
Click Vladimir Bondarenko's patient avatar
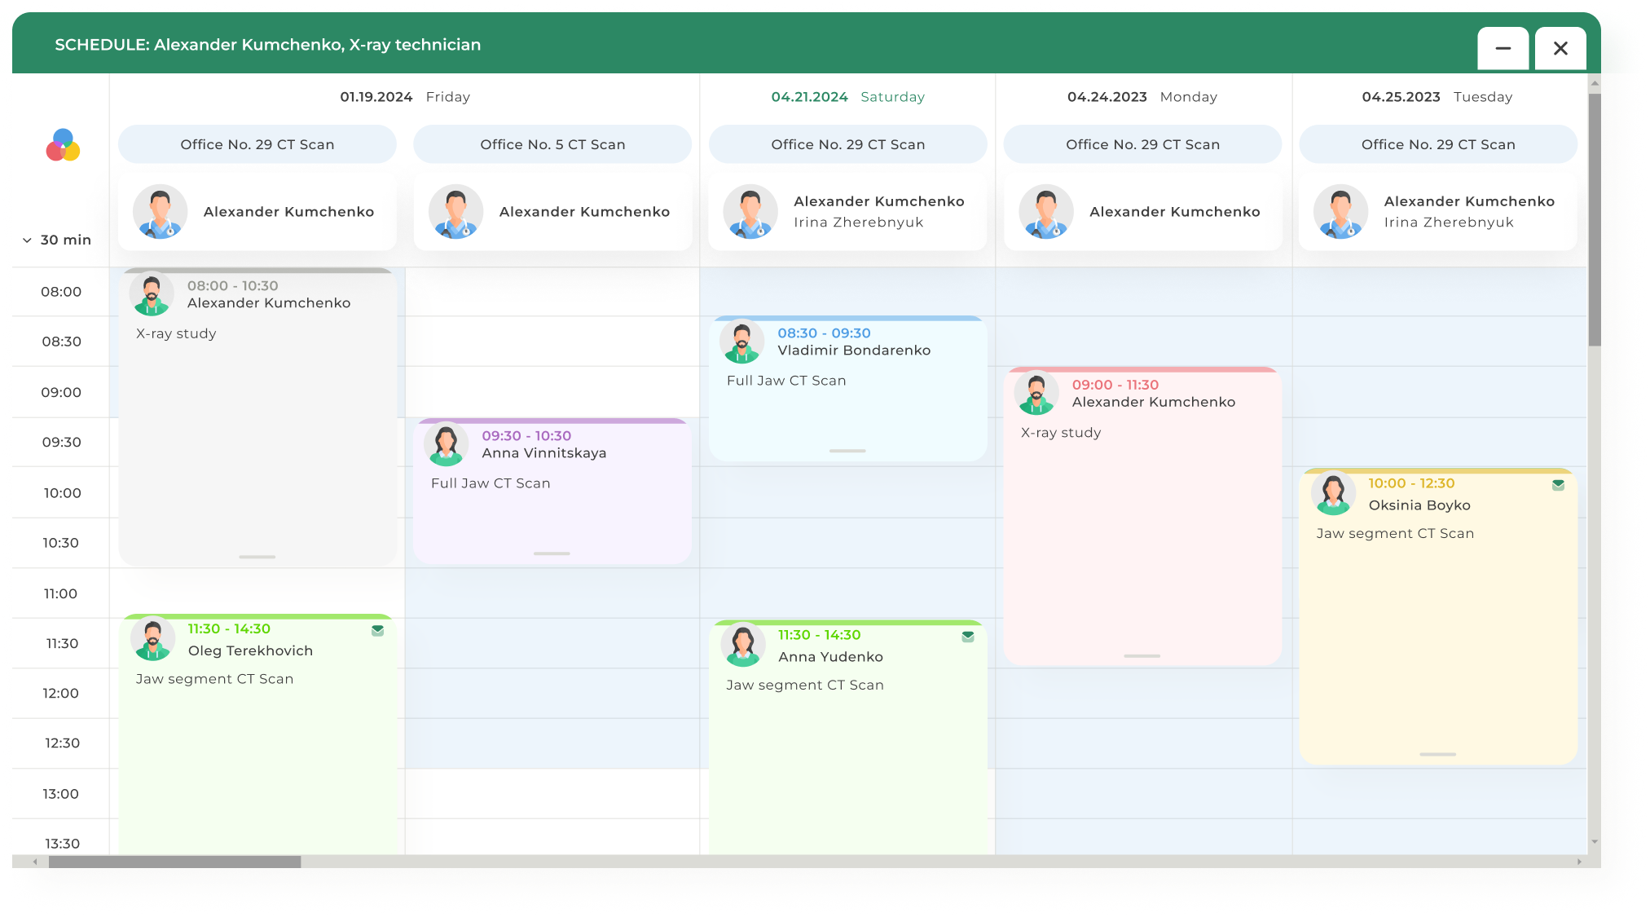(741, 342)
